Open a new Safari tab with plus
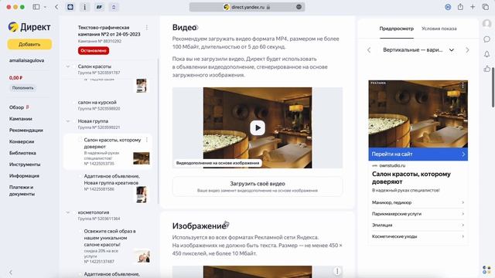The width and height of the screenshot is (495, 278). (x=473, y=7)
